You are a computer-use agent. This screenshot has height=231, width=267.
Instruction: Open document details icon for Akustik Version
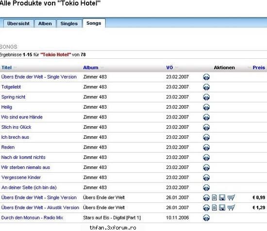pos(215,208)
